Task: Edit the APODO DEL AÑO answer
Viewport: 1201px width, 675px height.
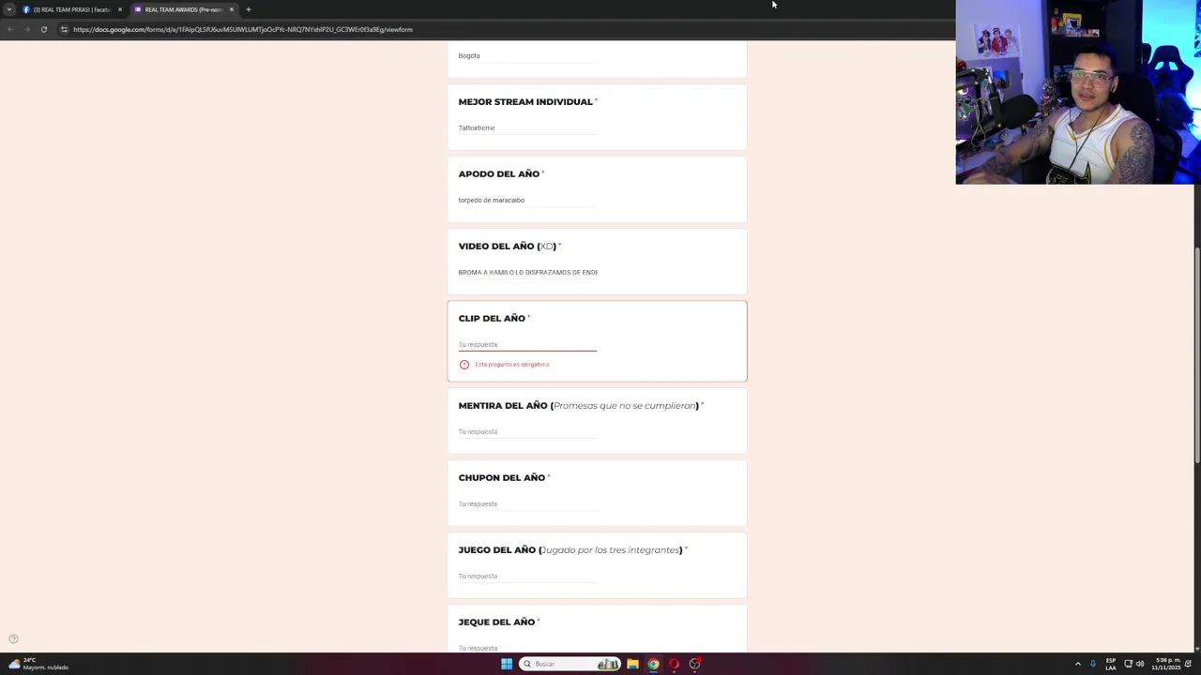Action: 527,201
